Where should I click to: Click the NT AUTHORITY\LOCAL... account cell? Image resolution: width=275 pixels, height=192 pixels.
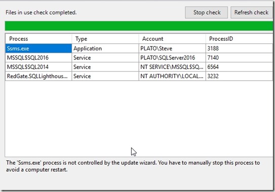pos(172,76)
